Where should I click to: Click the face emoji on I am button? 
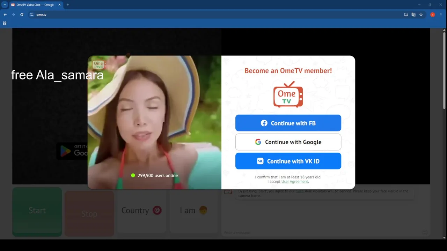coord(203,210)
